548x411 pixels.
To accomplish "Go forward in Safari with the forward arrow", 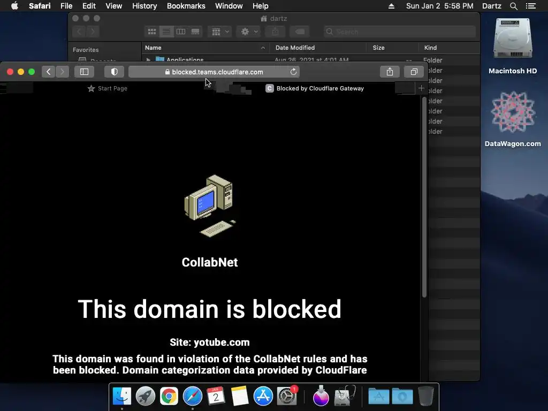I will pos(62,72).
